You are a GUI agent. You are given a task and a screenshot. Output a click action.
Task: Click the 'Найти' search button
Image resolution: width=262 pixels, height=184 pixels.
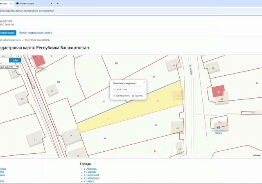tap(15, 60)
